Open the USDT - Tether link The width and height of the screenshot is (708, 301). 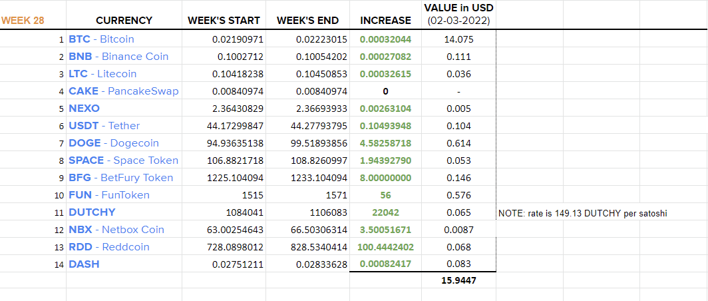pyautogui.click(x=104, y=126)
